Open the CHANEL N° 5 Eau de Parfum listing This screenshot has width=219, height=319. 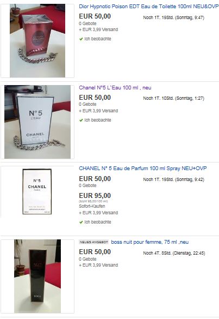pos(143,168)
